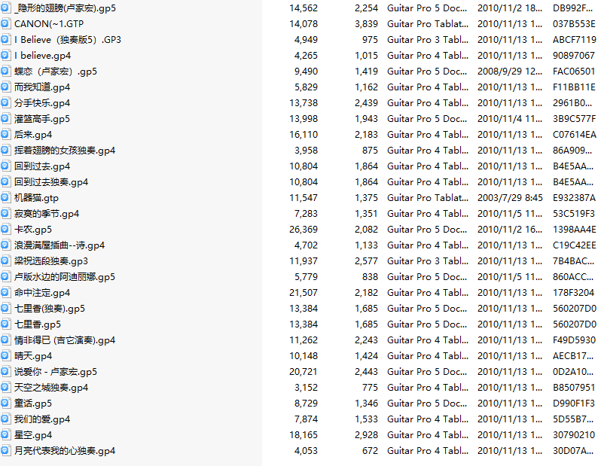Image resolution: width=601 pixels, height=466 pixels.
Task: Click the icon for 浪漫满屋插曲--诗.gp4
Action: point(5,245)
